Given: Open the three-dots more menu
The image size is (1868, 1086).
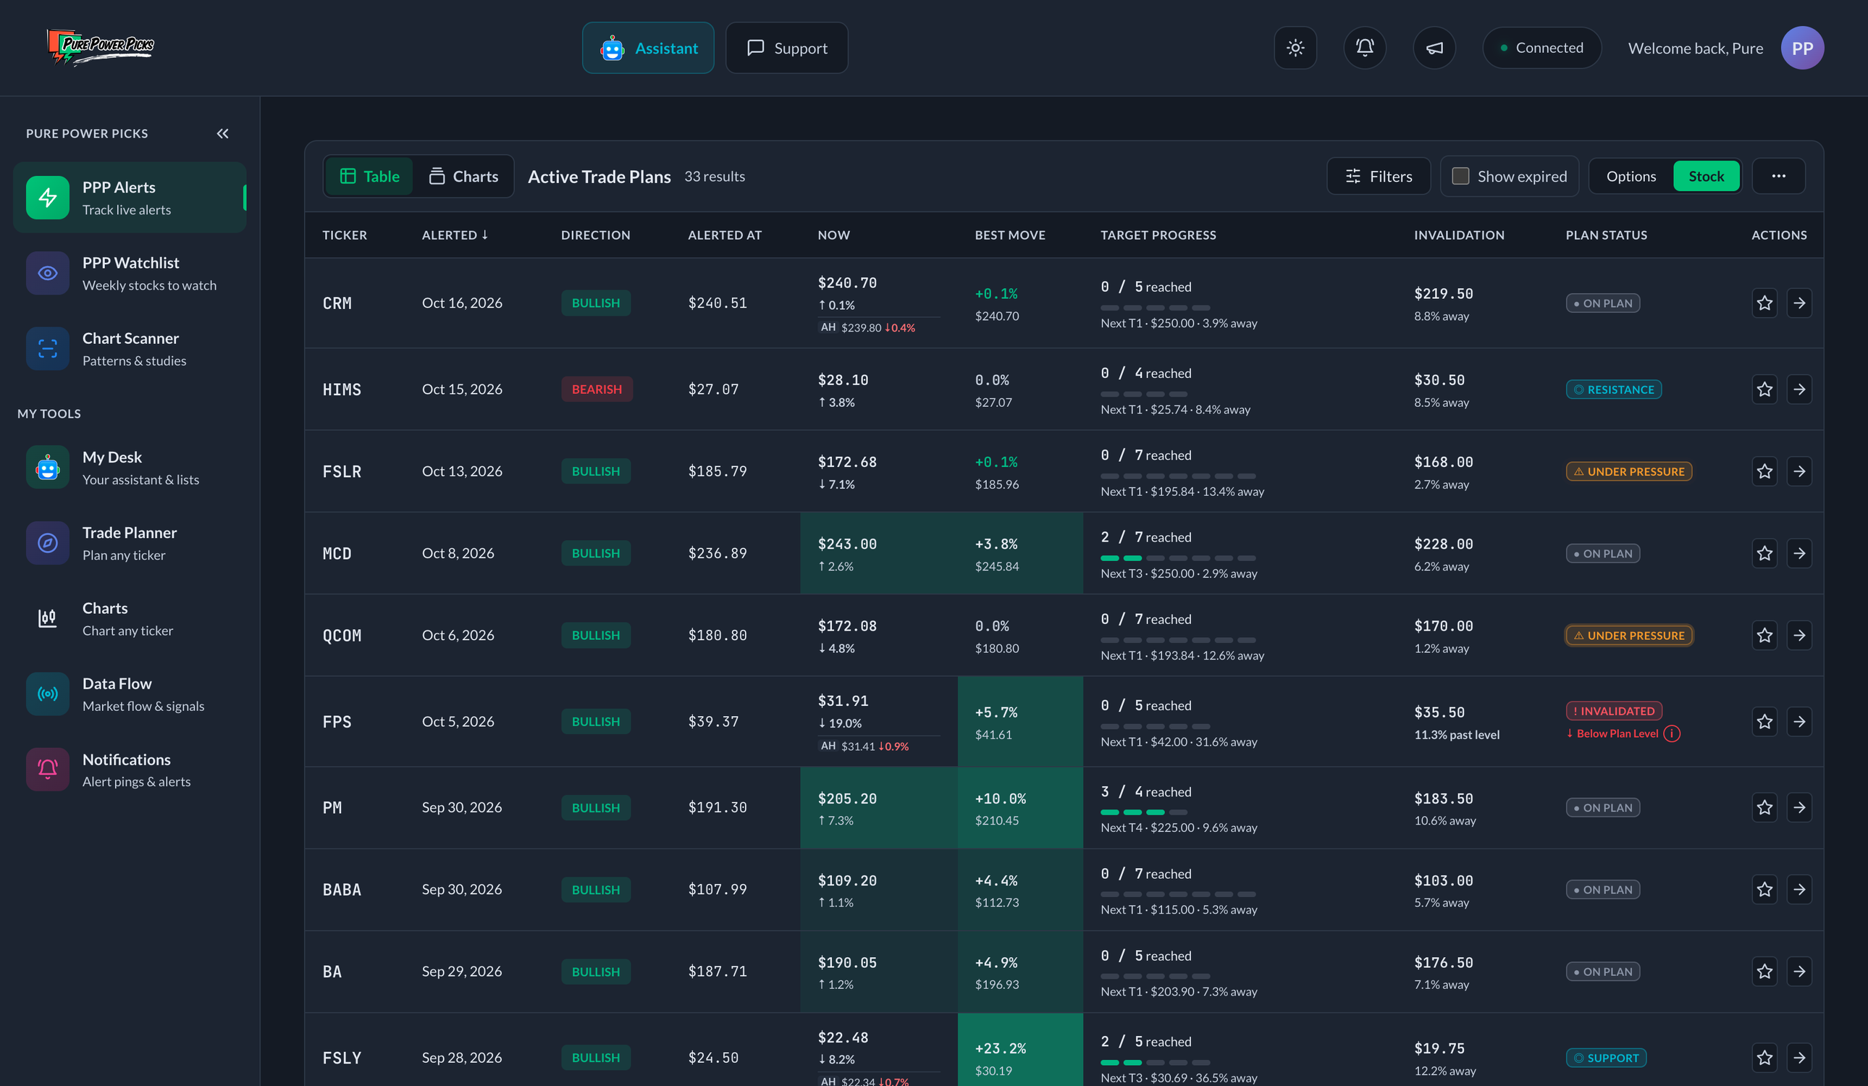Looking at the screenshot, I should 1778,176.
